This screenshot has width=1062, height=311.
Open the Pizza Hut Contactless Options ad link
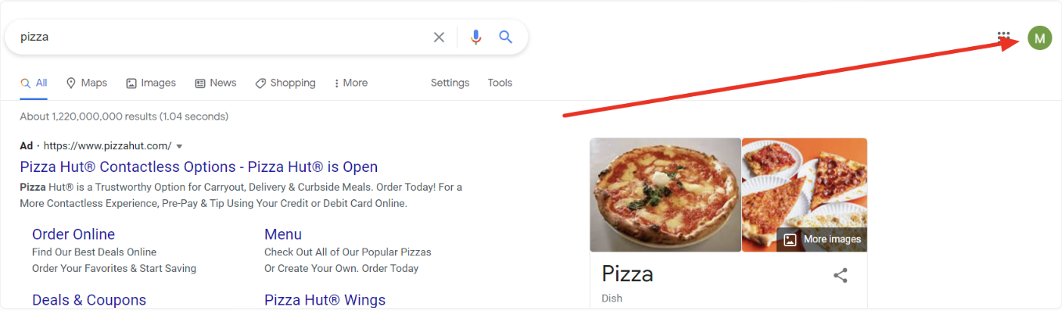pyautogui.click(x=199, y=167)
